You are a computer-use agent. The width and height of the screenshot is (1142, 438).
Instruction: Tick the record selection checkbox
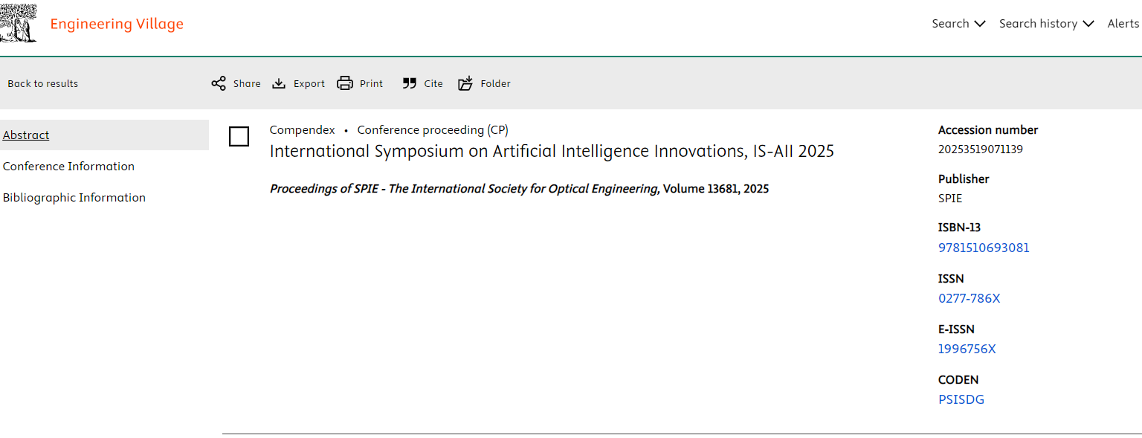[239, 137]
